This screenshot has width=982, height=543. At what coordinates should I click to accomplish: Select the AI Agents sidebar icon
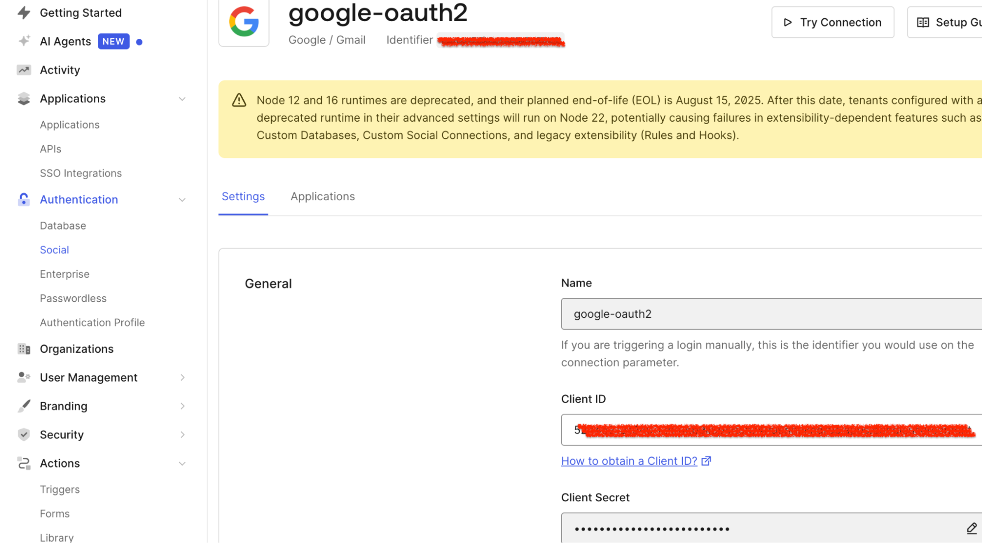24,41
